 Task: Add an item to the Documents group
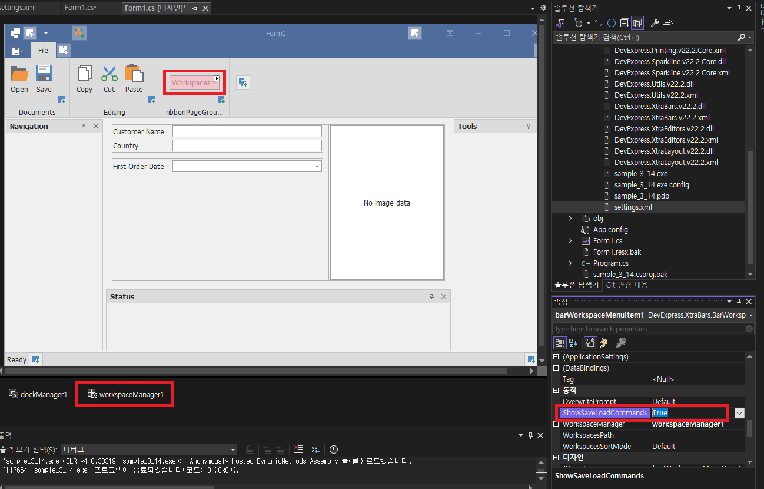point(61,100)
